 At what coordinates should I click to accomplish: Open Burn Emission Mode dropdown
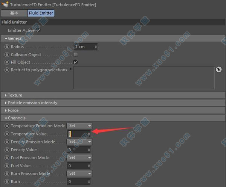click(79, 173)
